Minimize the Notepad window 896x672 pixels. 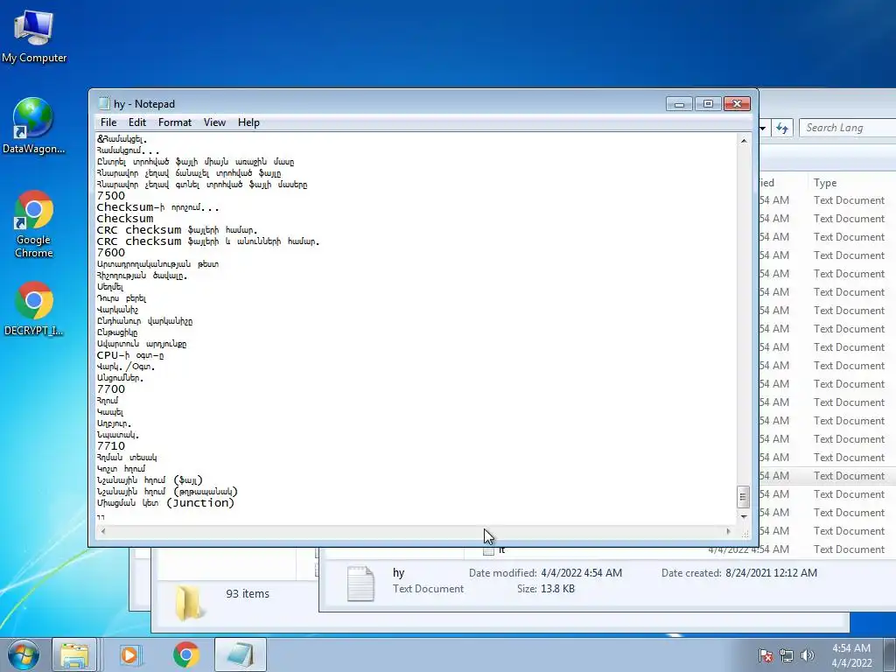(679, 104)
